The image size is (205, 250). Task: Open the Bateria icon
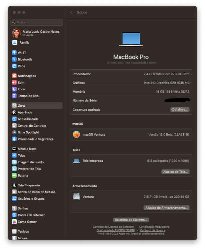pos(14,176)
